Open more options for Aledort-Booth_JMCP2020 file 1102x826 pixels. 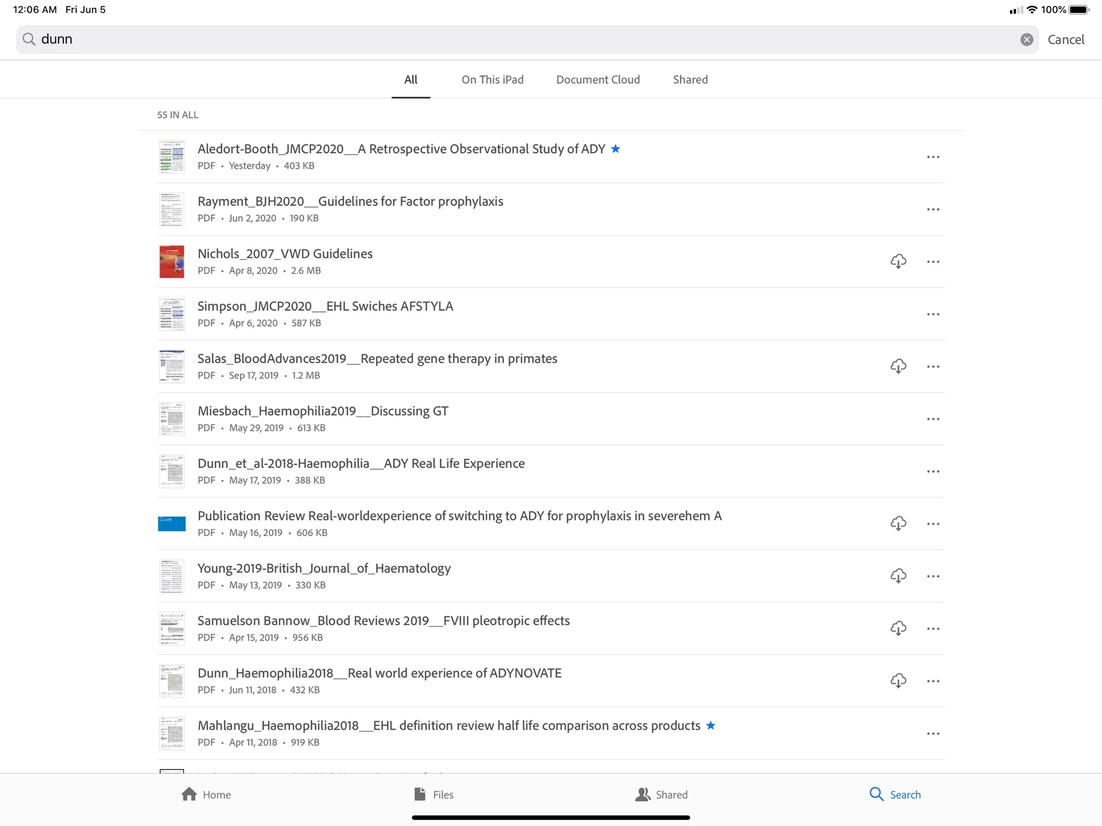point(933,157)
